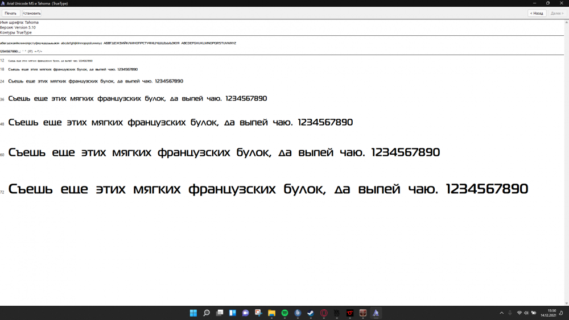Click the Печать (Print) button
Image resolution: width=569 pixels, height=320 pixels.
(x=11, y=13)
